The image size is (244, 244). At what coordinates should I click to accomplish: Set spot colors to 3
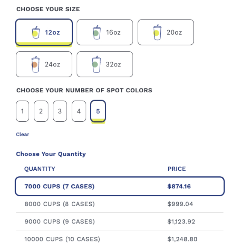coord(60,111)
